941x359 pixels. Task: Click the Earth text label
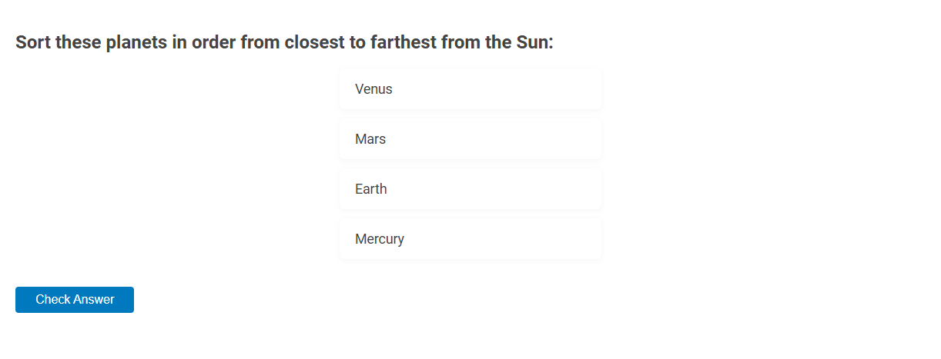(x=371, y=189)
